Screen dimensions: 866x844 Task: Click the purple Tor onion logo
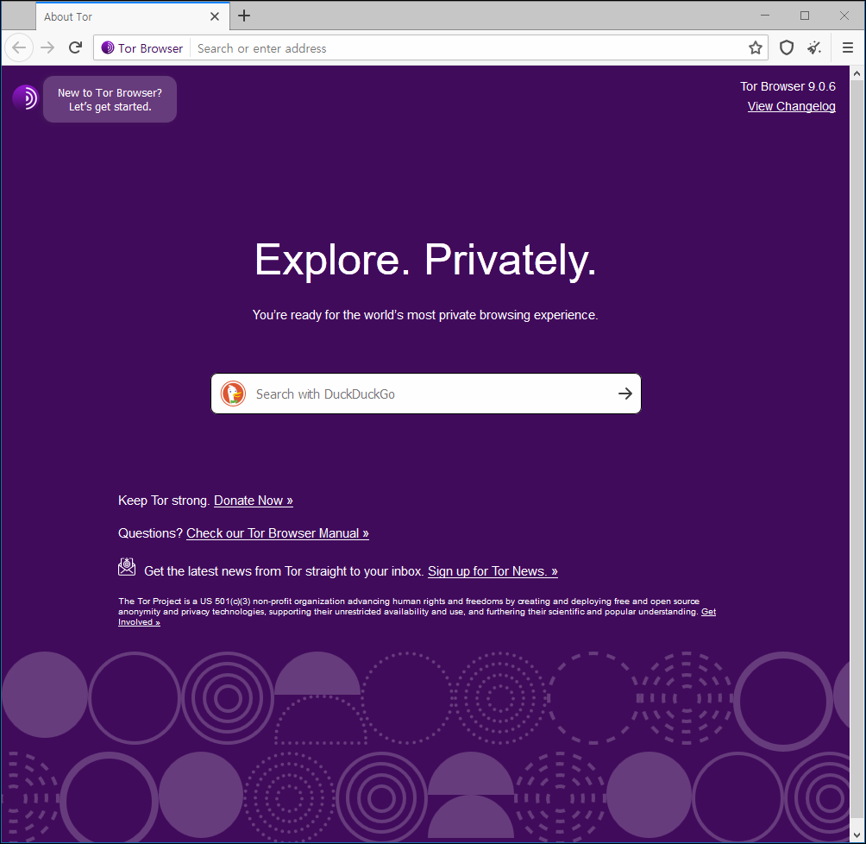coord(25,98)
